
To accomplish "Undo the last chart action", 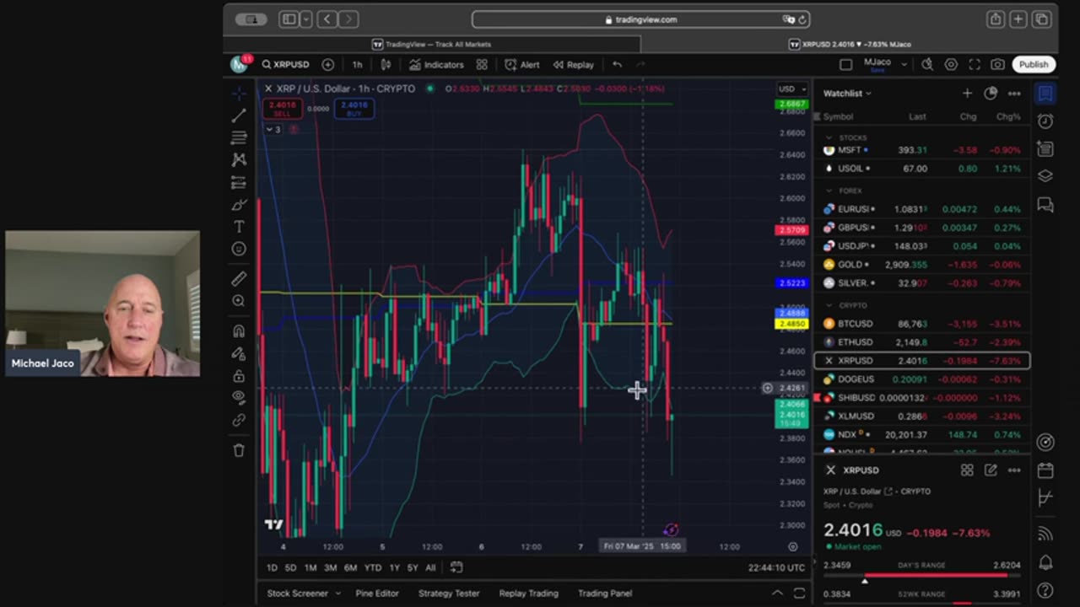I will 617,64.
